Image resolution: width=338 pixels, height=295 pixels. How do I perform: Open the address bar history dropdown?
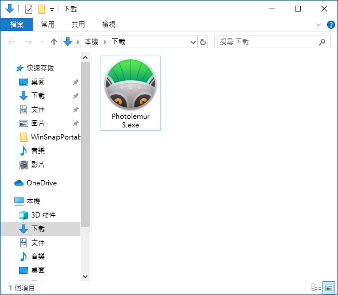(193, 42)
